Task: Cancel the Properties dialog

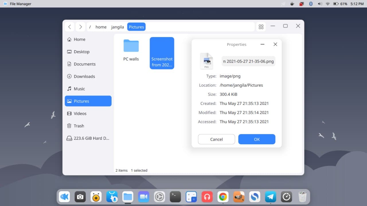Action: pos(216,139)
